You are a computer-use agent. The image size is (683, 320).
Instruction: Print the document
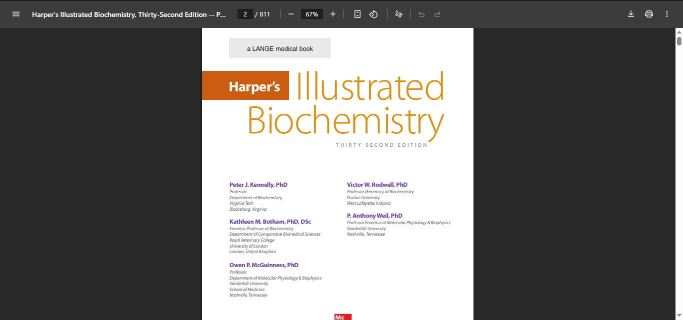(649, 14)
